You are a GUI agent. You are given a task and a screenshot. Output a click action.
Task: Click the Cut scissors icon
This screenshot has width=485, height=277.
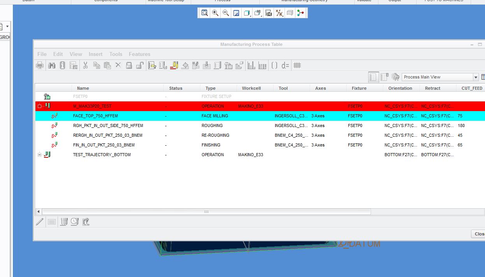(85, 66)
